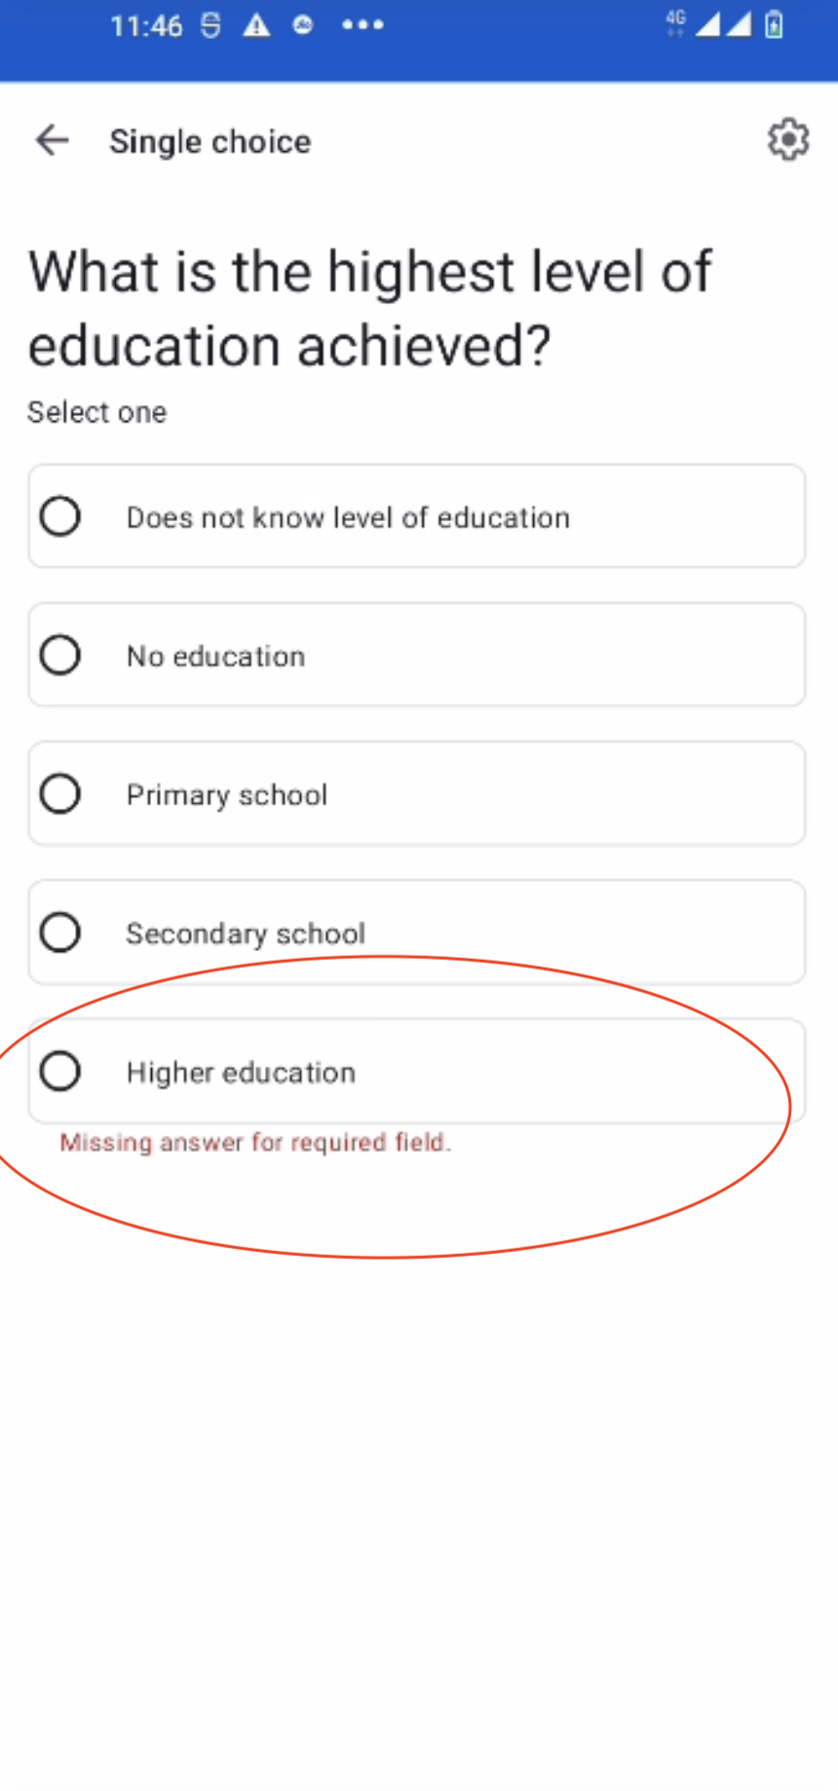The height and width of the screenshot is (1791, 838).
Task: Tap the battery icon in status bar
Action: tap(775, 25)
